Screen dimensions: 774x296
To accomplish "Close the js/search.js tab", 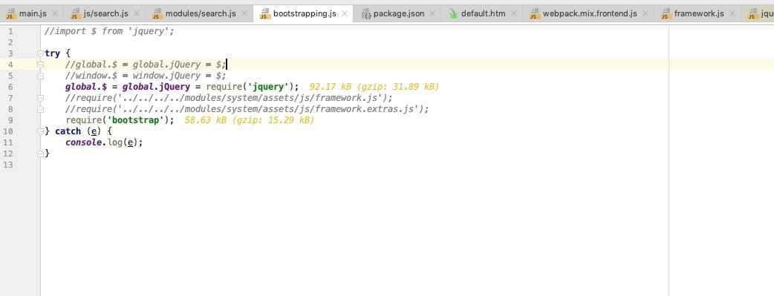I will [x=137, y=14].
